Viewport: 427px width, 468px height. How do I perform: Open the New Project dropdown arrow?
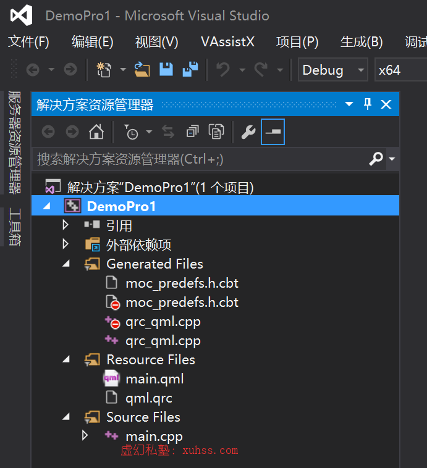pyautogui.click(x=123, y=70)
